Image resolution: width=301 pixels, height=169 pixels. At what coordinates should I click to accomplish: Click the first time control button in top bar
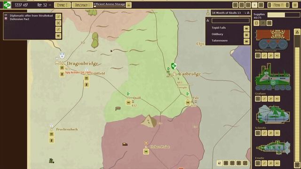pos(235,5)
